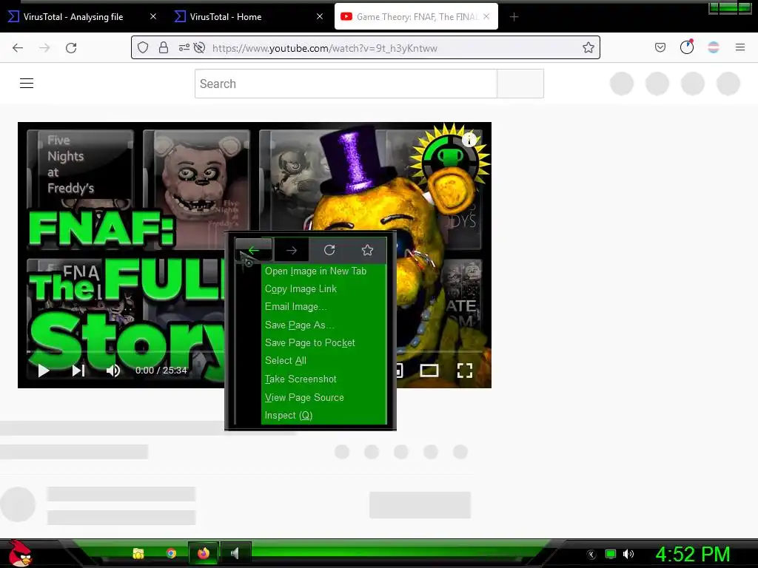Open the Angry Birds start button
Screen dimensions: 758x568
pos(20,553)
